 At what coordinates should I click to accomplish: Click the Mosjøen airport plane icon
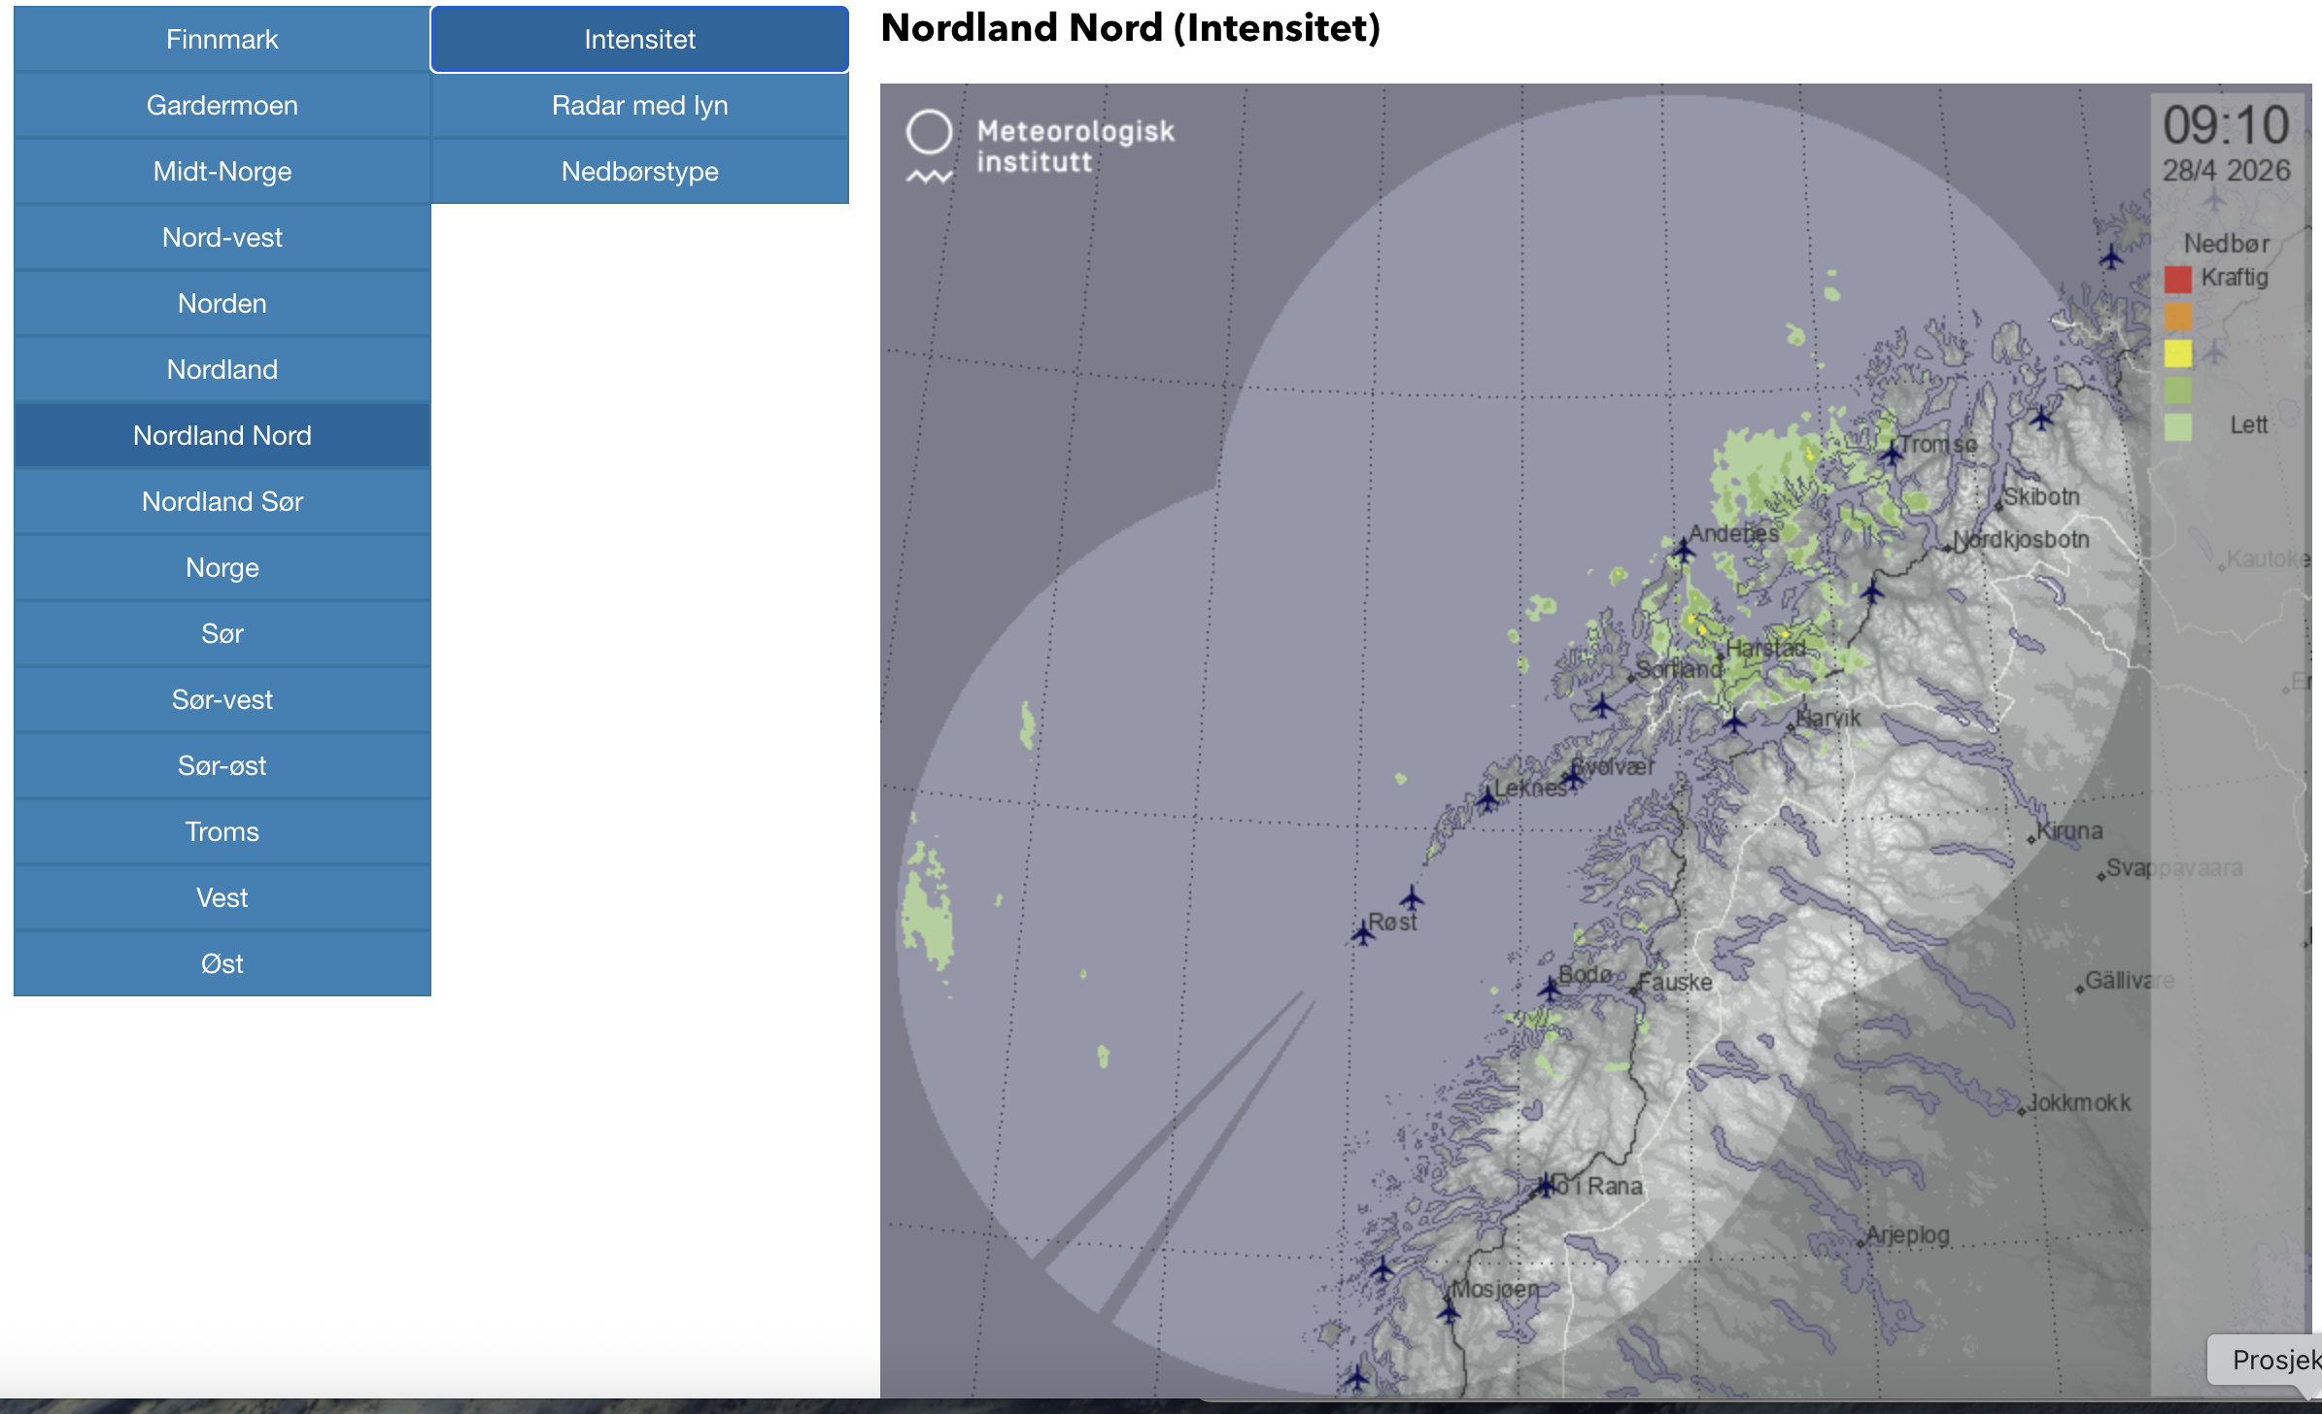point(1448,1313)
